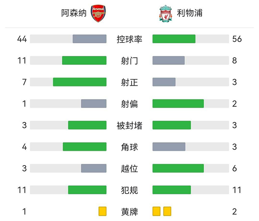Select the 利物浦 team name
259x221 pixels.
click(x=190, y=13)
